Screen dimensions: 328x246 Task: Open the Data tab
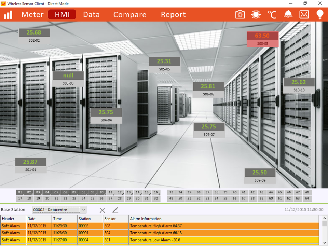point(91,15)
